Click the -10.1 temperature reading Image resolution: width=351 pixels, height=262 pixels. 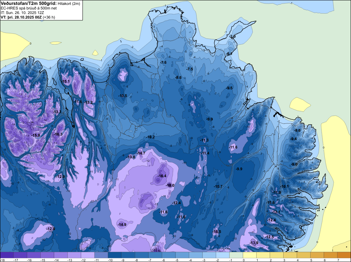(285, 186)
